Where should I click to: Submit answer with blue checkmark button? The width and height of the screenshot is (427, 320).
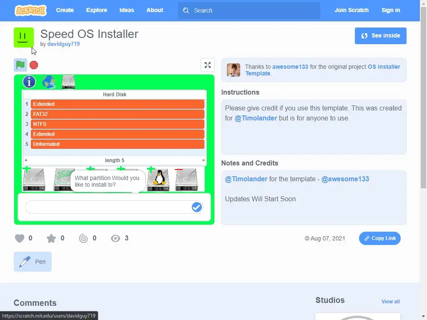point(197,207)
